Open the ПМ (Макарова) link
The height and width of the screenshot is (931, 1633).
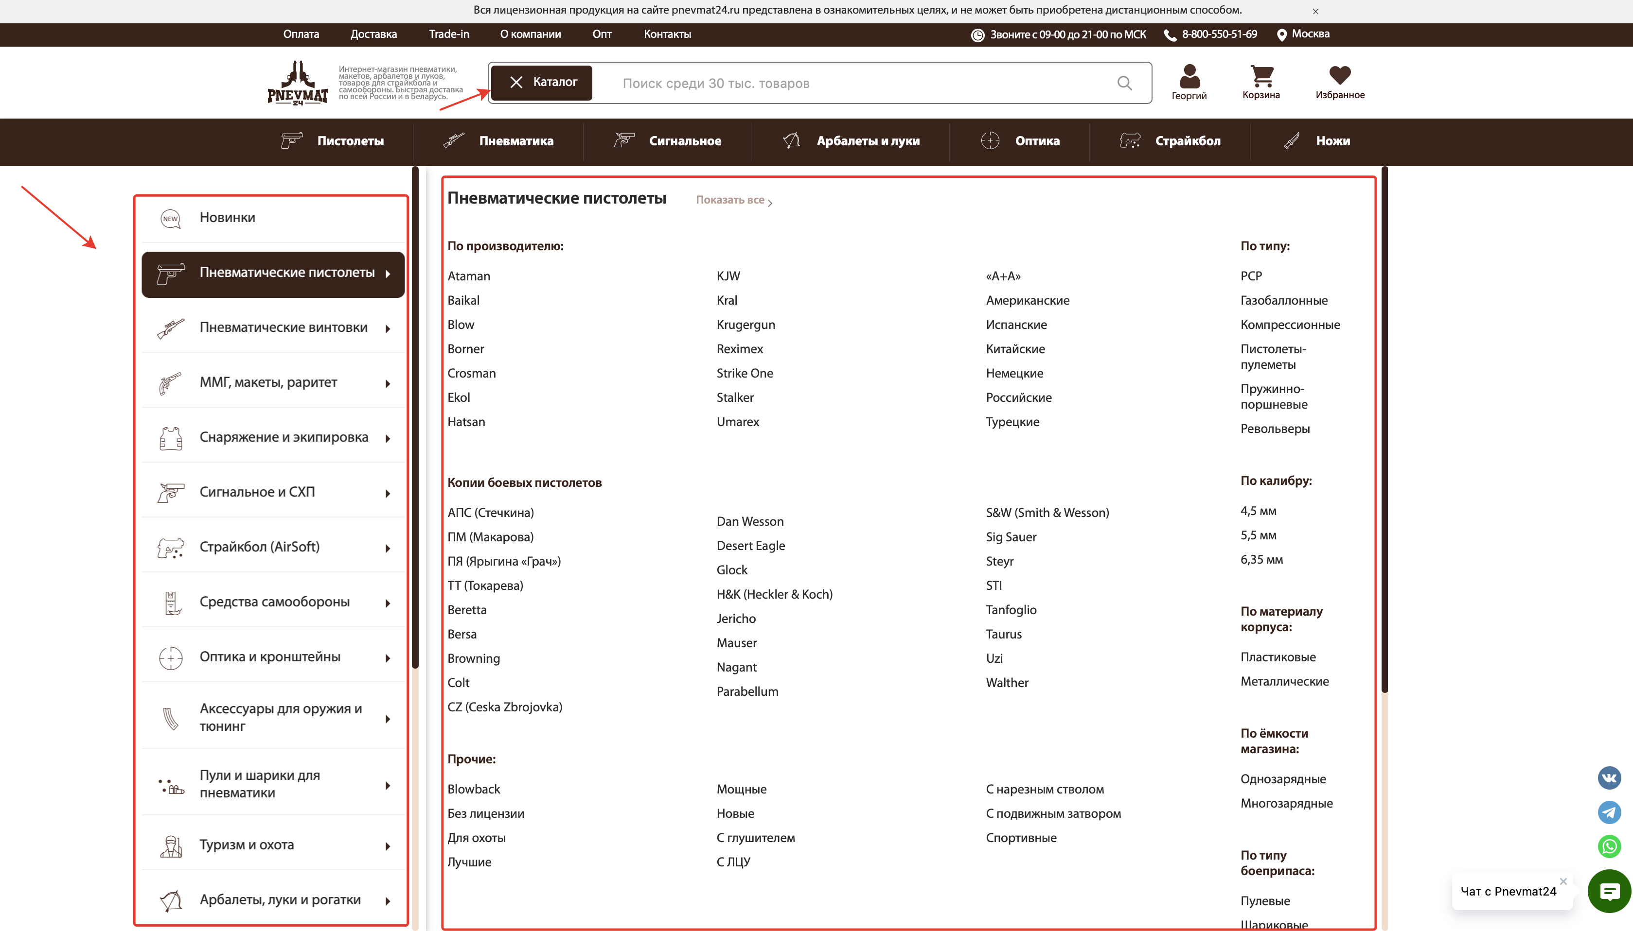[x=490, y=537]
